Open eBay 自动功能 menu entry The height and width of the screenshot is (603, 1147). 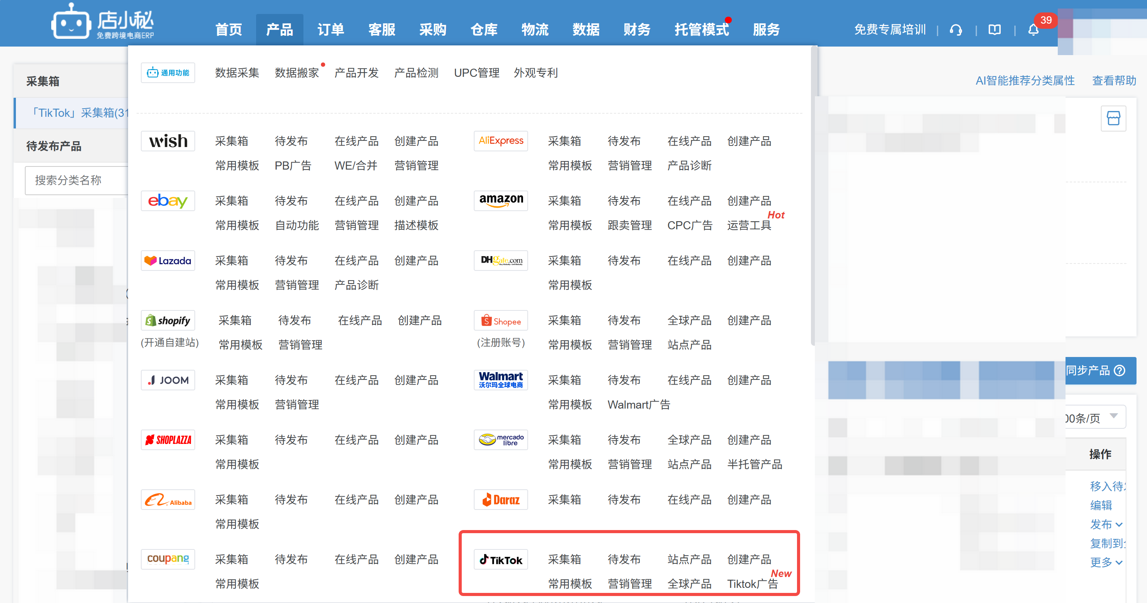(x=296, y=225)
